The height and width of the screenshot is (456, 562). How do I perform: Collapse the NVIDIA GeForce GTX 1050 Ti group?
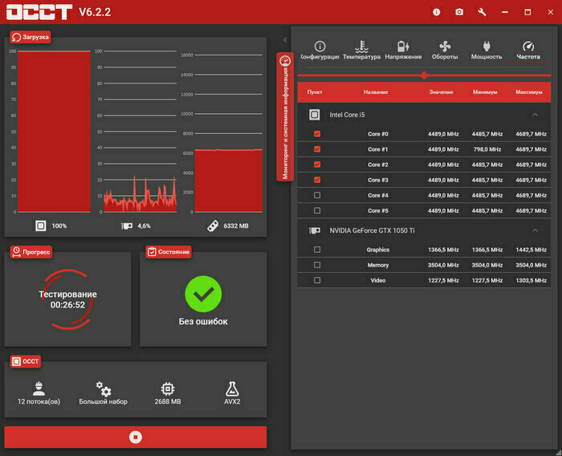(536, 230)
